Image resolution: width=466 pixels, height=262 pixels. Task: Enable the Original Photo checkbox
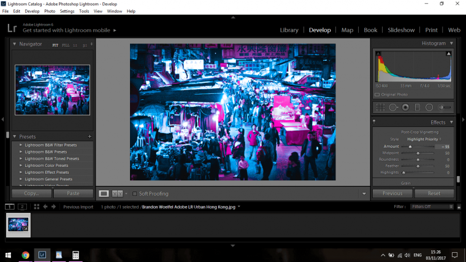click(x=377, y=94)
